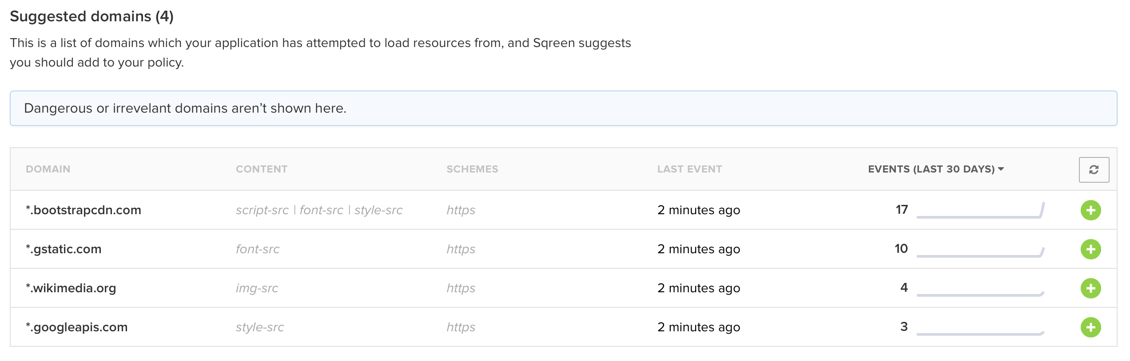
Task: Click the Schemes column header
Action: click(x=472, y=169)
